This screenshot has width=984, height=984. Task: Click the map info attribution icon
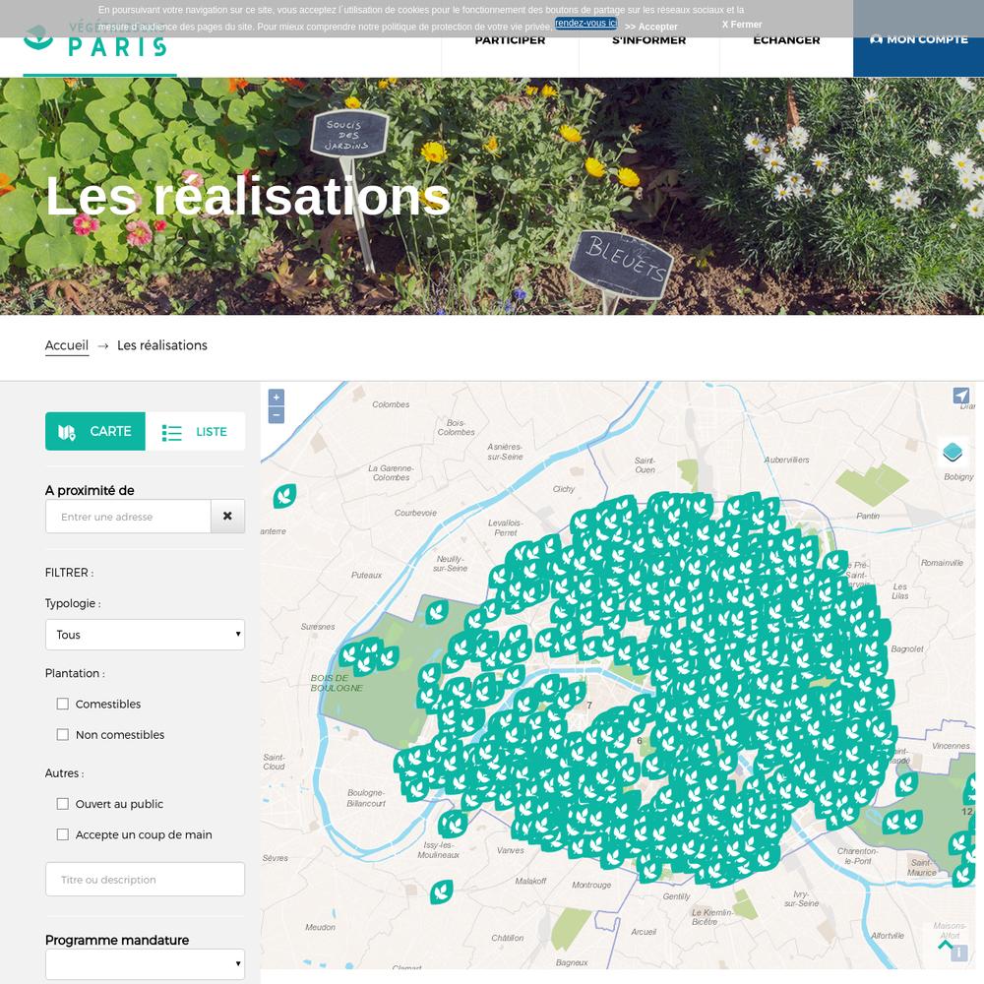[958, 953]
